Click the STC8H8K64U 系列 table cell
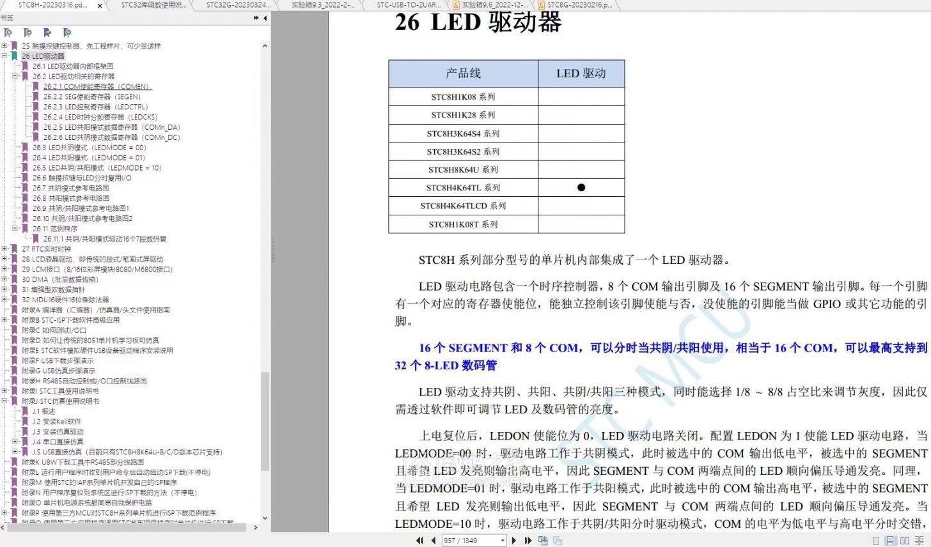Screen dimensions: 931x547 [x=464, y=169]
